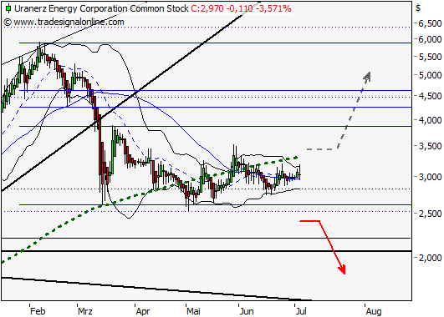444x317 pixels.
Task: Click the Jun label on time axis
Action: point(247,311)
